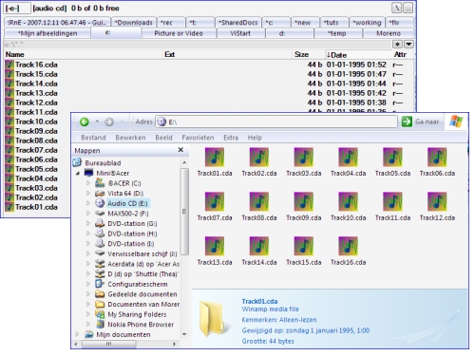Select Track12.cda icon in Explorer window
Image resolution: width=475 pixels, height=356 pixels.
[437, 201]
